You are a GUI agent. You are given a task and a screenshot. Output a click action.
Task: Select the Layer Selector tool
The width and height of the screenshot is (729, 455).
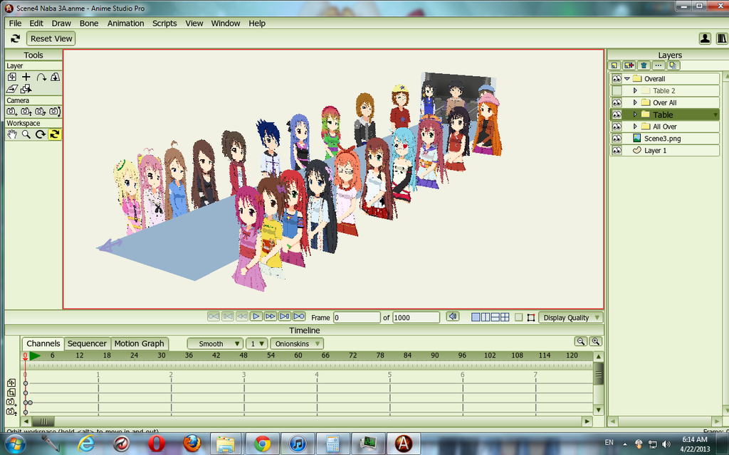pos(26,89)
